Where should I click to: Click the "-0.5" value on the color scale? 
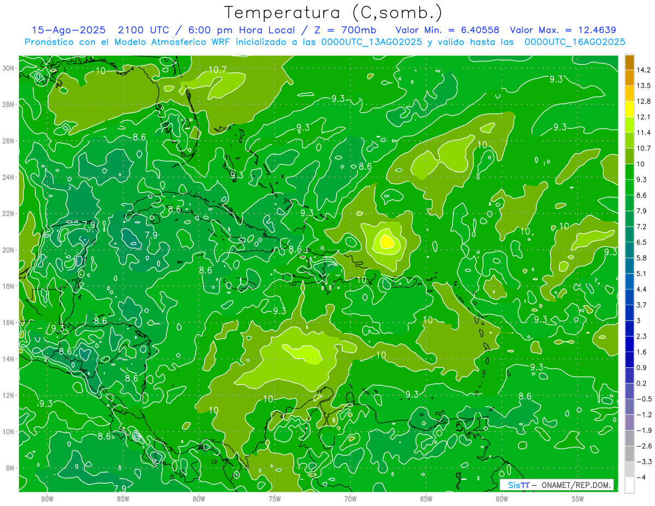(x=643, y=399)
